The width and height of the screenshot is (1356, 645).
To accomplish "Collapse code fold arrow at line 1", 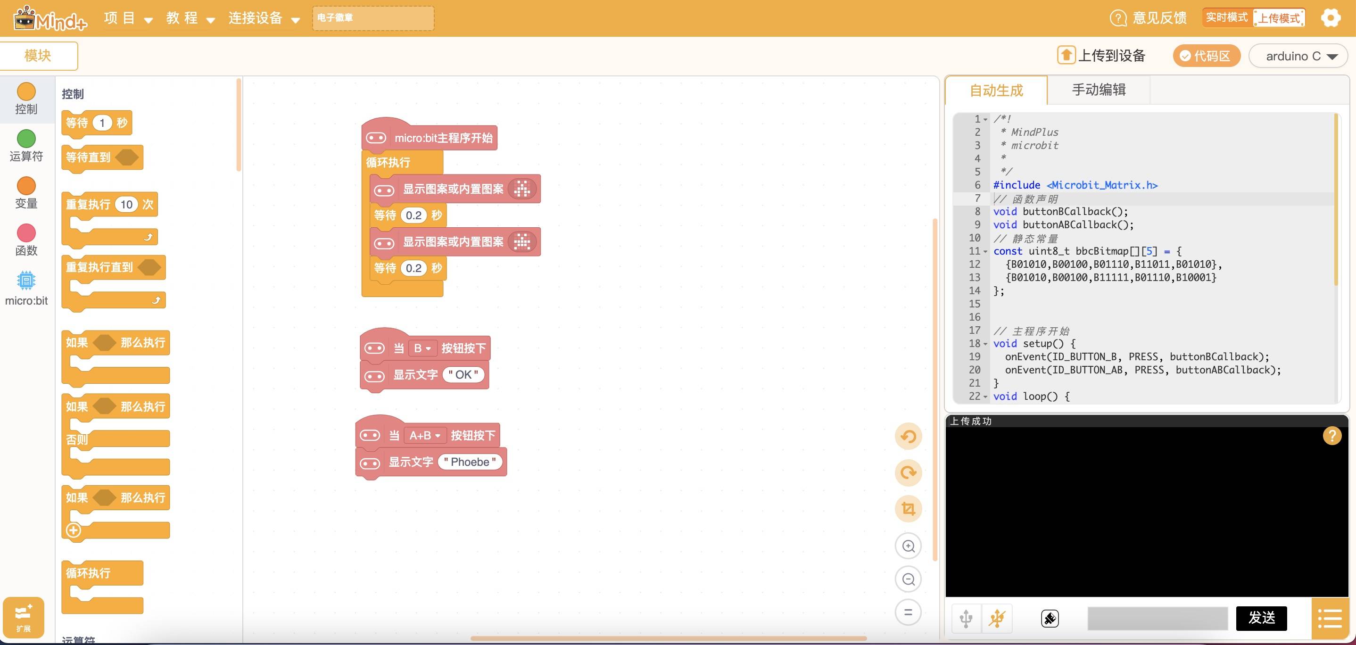I will 985,119.
